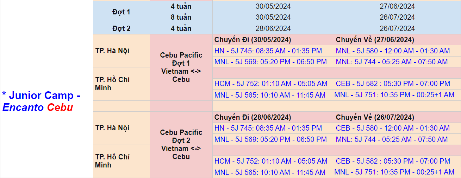
Task: Select the Cebu Pacific Đợt 1 merged cell
Action: [181, 67]
